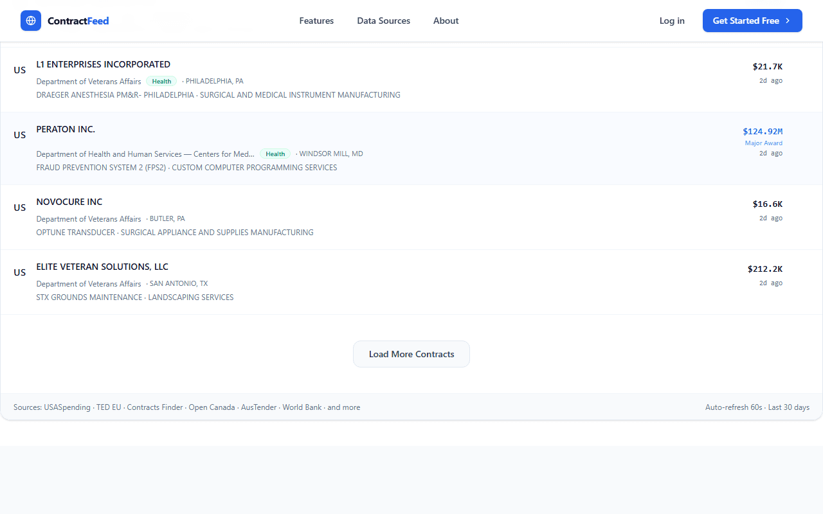Click the DRAEGER ANESTHESIA PM&R description line
Viewport: 823px width, 514px height.
[x=218, y=94]
